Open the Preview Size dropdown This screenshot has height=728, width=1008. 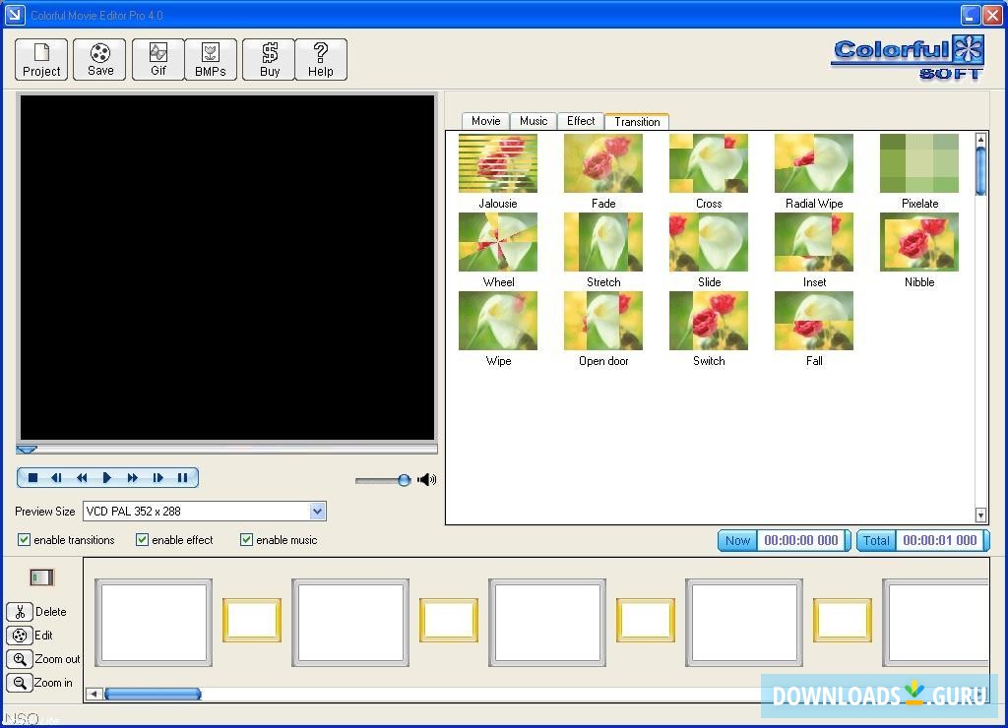316,511
